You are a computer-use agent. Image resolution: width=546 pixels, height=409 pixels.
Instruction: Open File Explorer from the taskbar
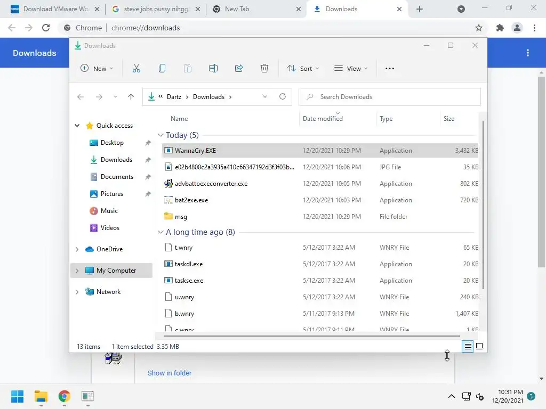[x=41, y=396]
